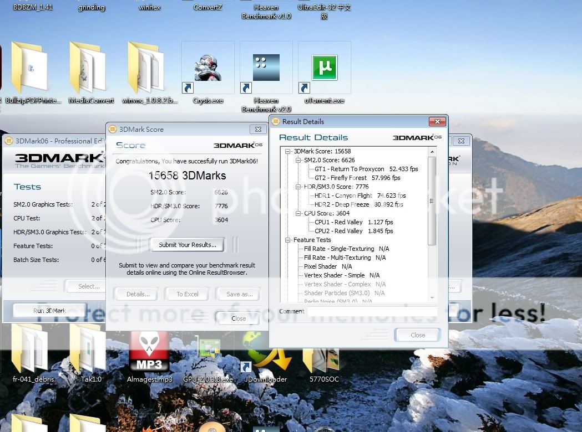The width and height of the screenshot is (582, 432).
Task: Select the fr-041_debris folder icon
Action: tap(30, 348)
